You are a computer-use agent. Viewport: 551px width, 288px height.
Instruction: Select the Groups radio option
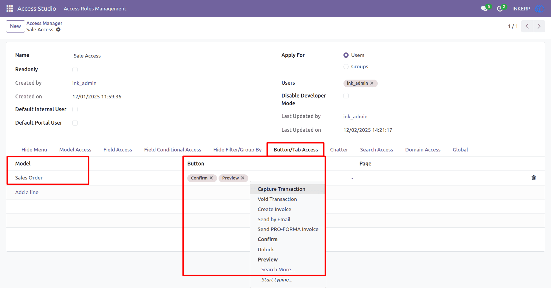(346, 66)
